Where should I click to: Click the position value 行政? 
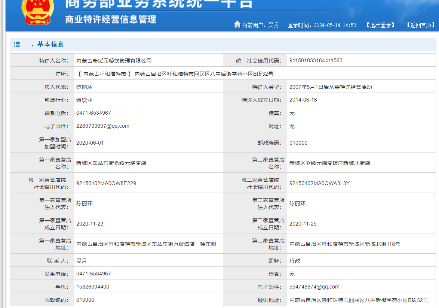[x=295, y=261]
